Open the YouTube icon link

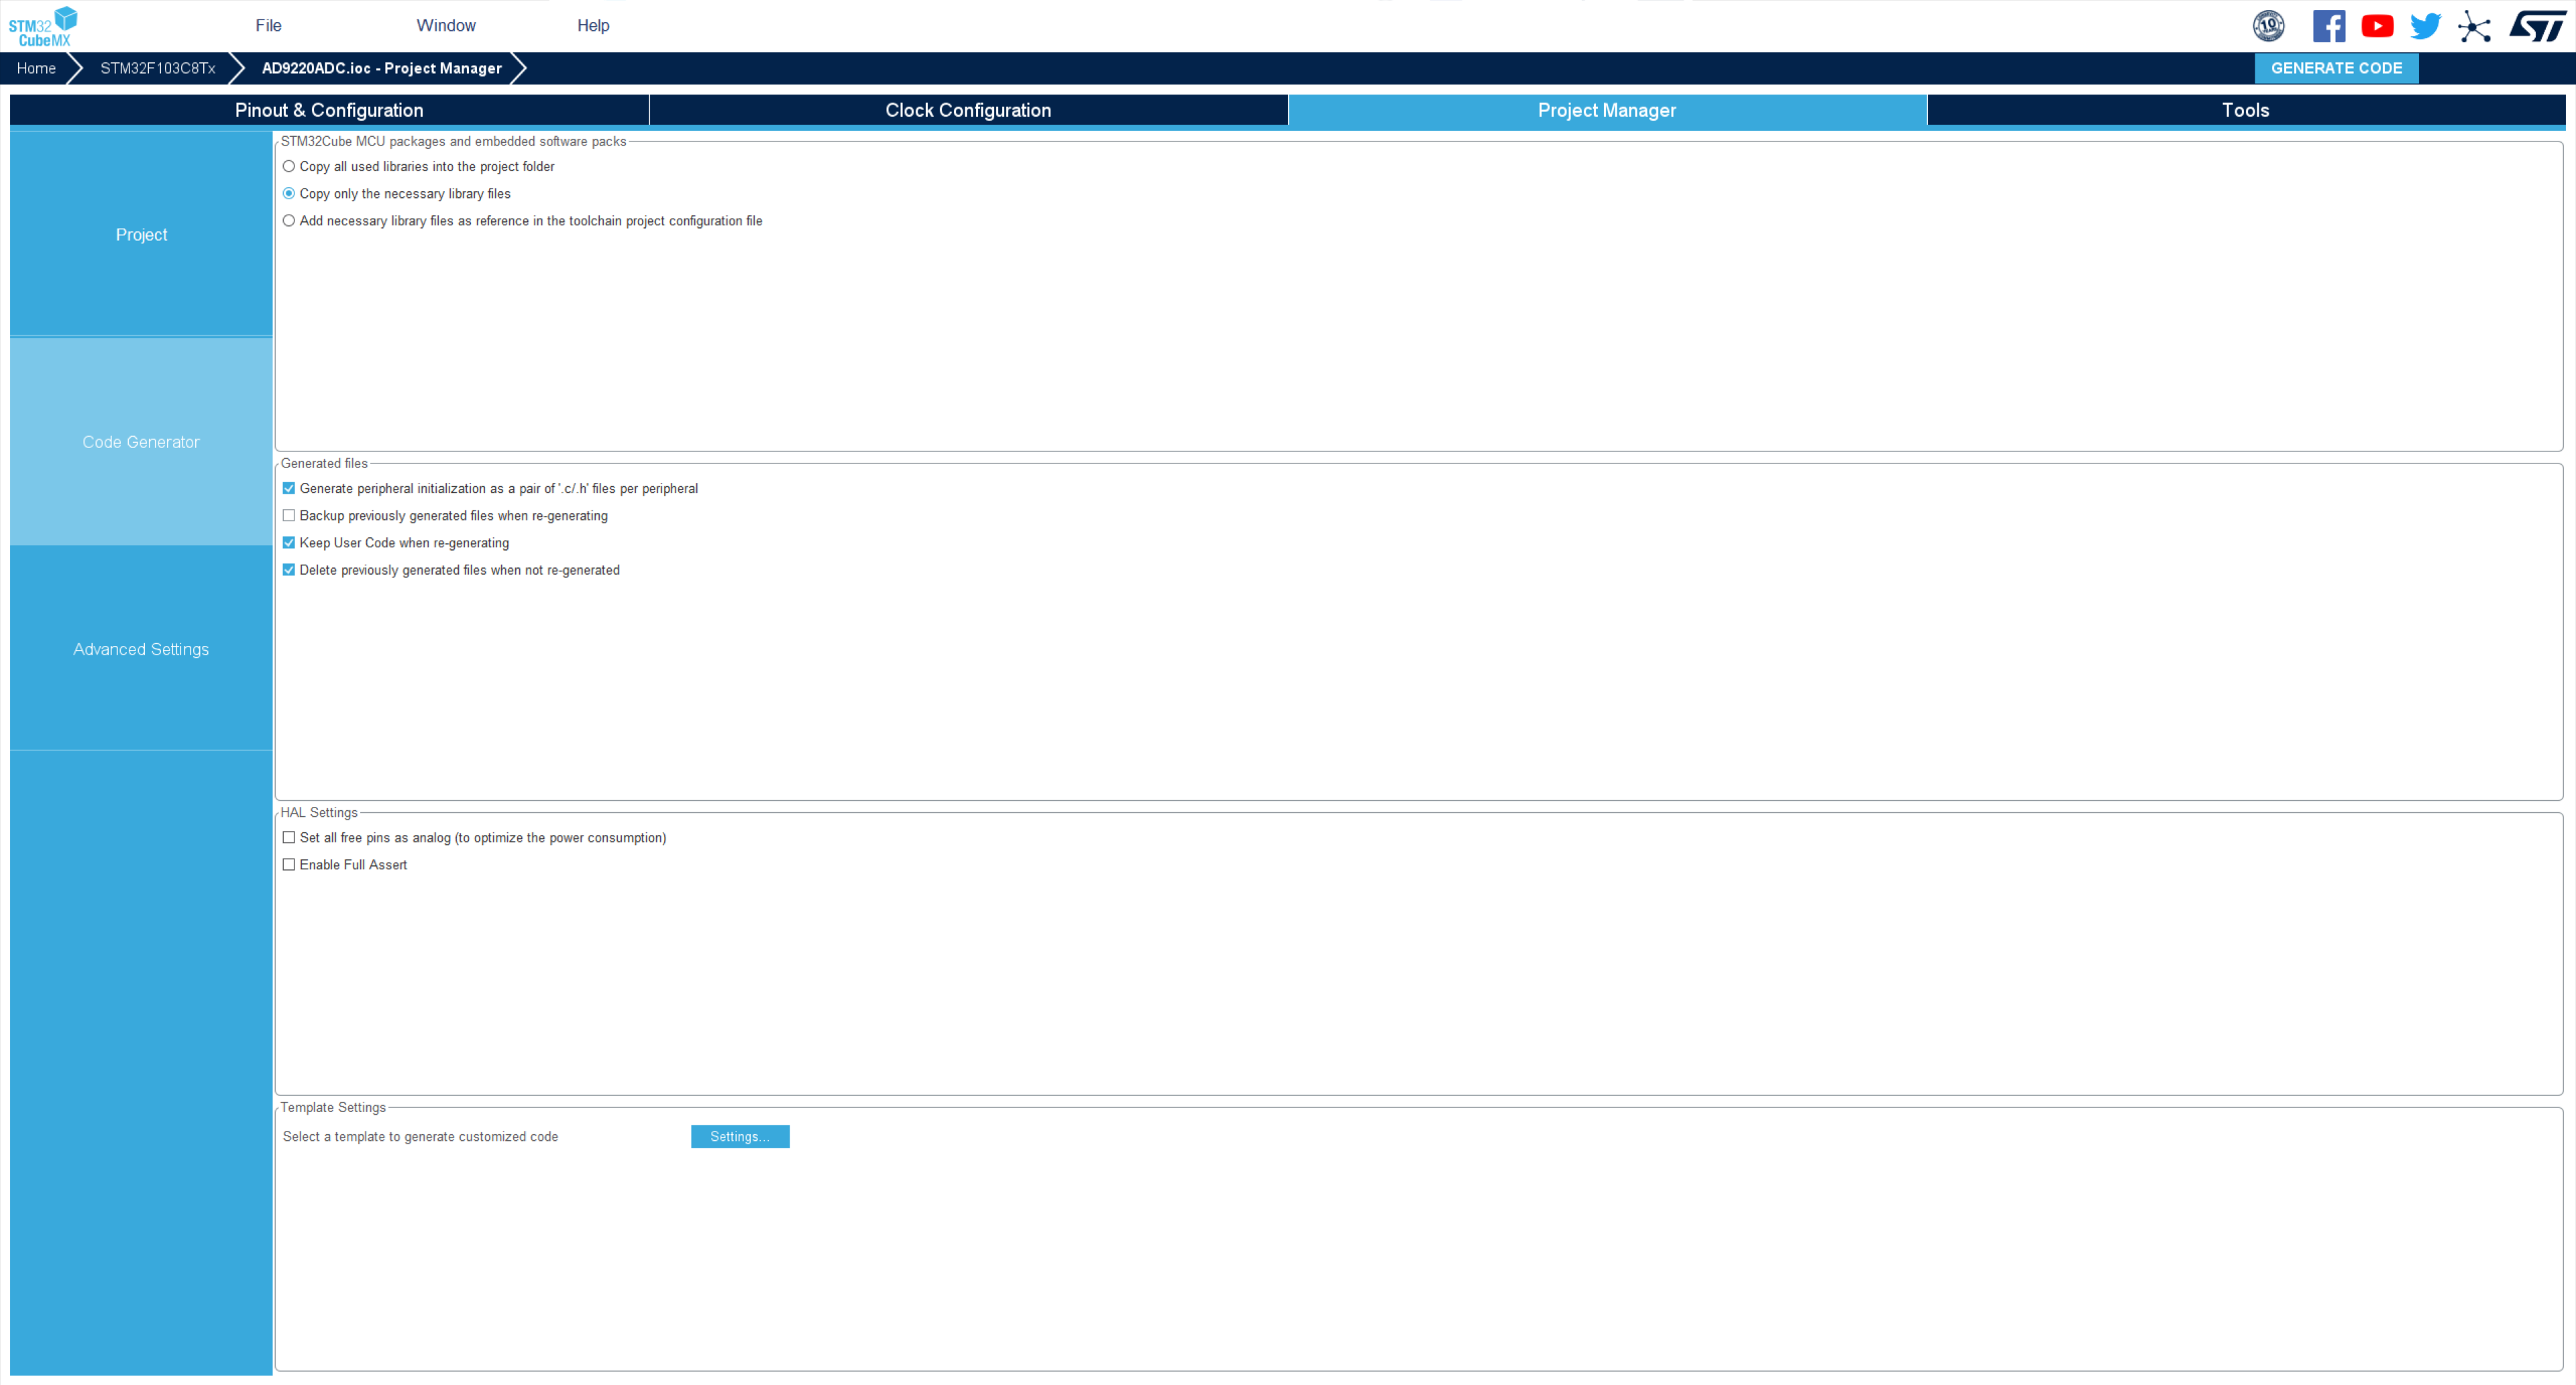[x=2377, y=26]
